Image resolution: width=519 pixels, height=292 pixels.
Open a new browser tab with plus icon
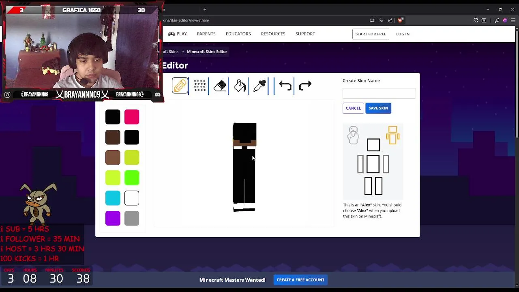pyautogui.click(x=205, y=9)
